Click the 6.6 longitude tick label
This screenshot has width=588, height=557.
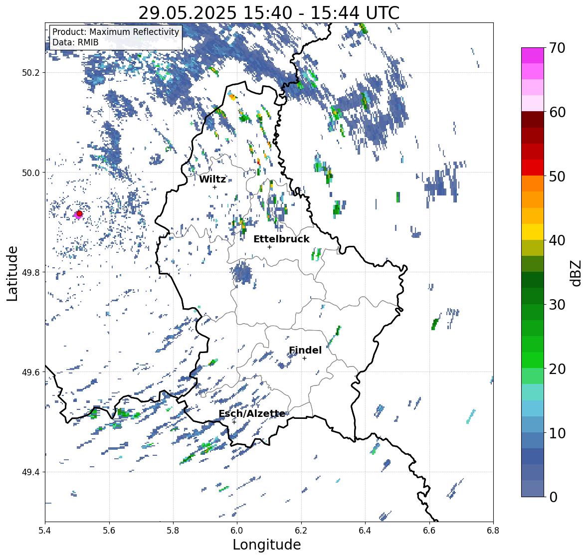(x=429, y=530)
